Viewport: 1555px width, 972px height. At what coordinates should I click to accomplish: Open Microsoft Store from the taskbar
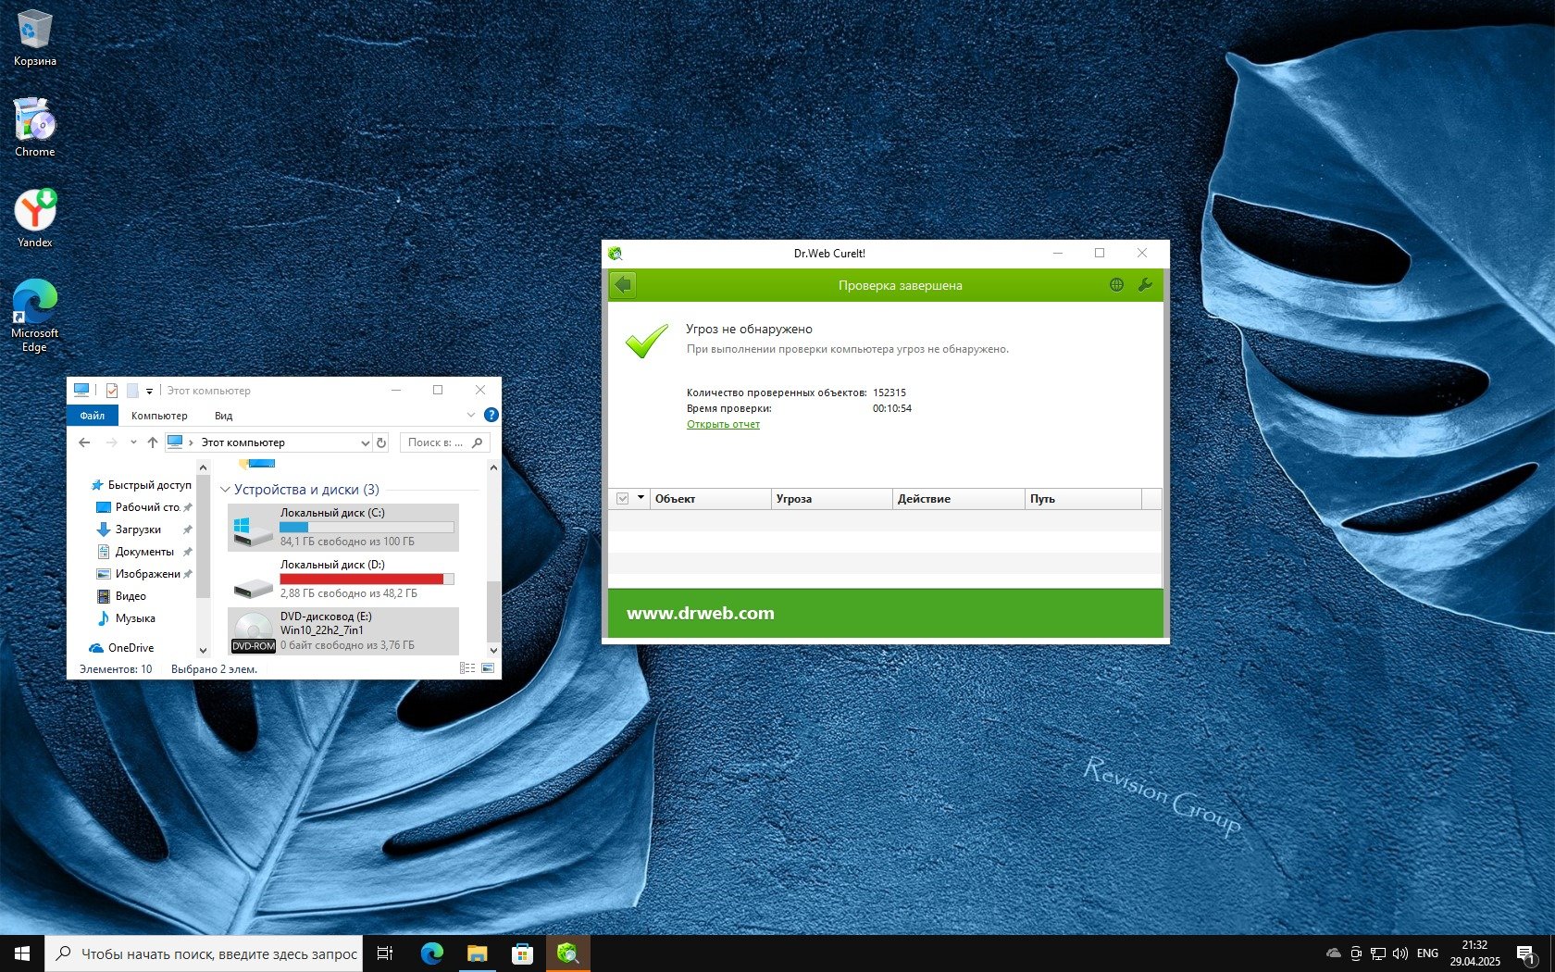click(x=522, y=953)
